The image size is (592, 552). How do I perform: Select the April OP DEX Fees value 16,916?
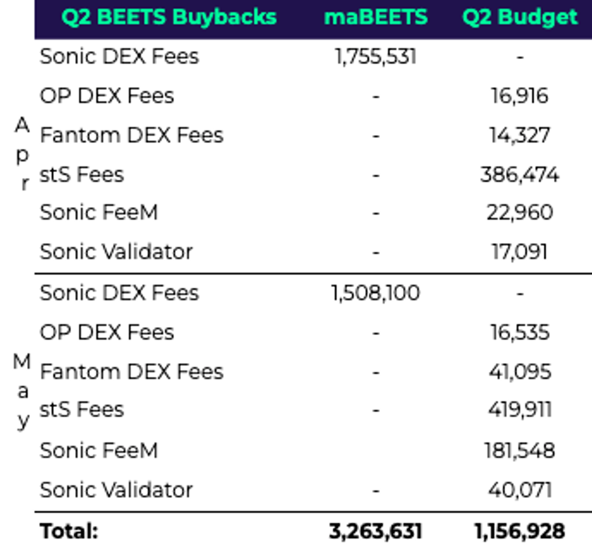coord(519,96)
